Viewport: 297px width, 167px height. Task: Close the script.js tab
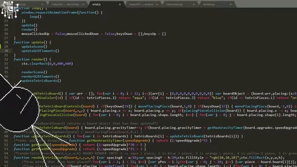(120, 4)
